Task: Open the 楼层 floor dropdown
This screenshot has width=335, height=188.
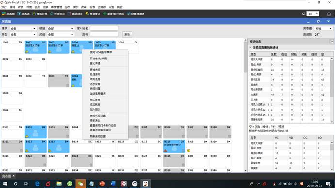Action: (61, 29)
